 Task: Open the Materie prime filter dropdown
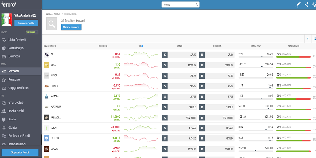[x=71, y=27]
